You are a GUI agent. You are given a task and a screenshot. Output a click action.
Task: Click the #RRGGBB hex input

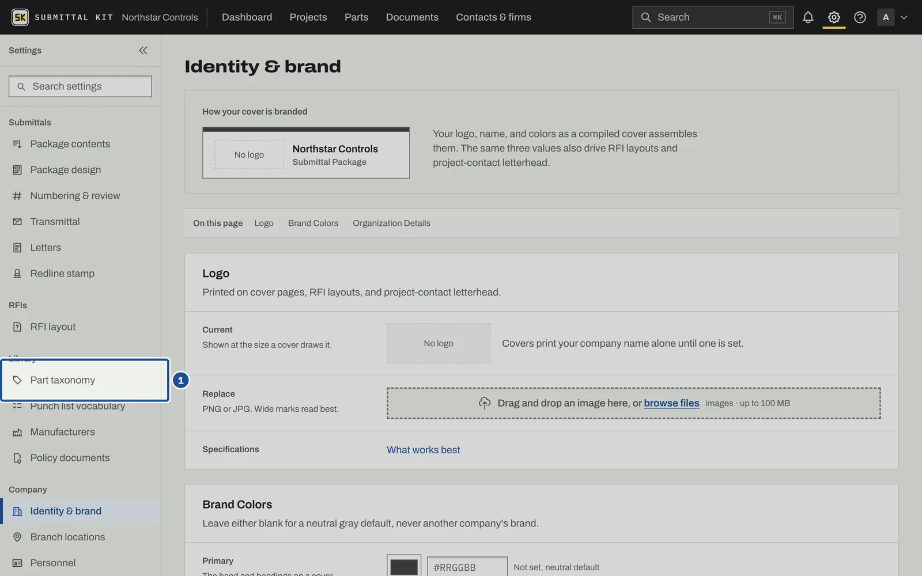tap(467, 567)
